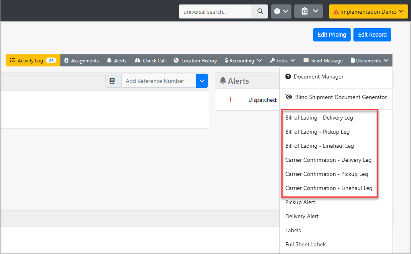Open Location History globe item
Viewport: 411px width, 254px height.
[x=195, y=61]
